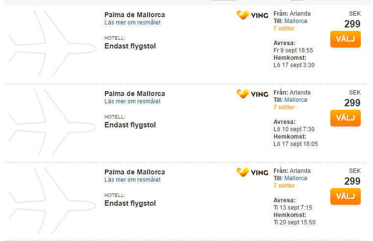Open 'Läs mer om resmålet' in the first offer
The width and height of the screenshot is (373, 241).
(x=132, y=23)
